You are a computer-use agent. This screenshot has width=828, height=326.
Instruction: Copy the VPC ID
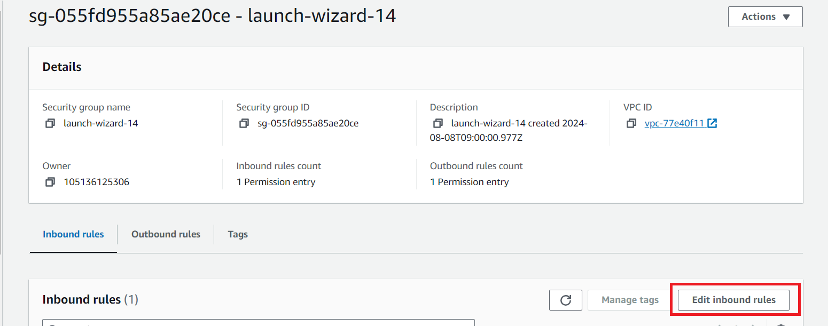click(x=631, y=124)
